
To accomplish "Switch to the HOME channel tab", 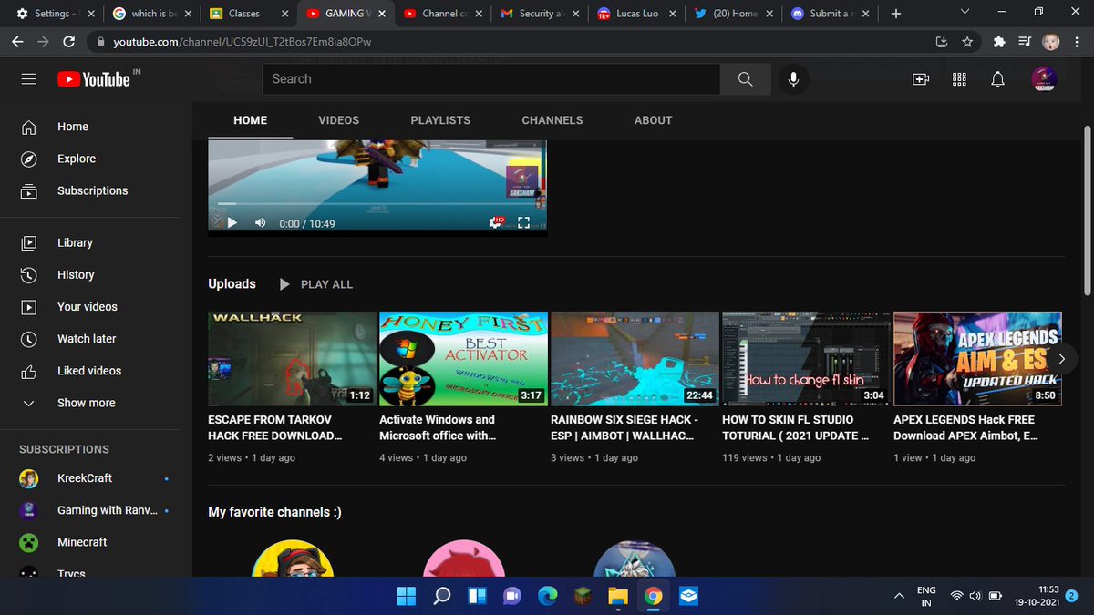I will coord(250,120).
